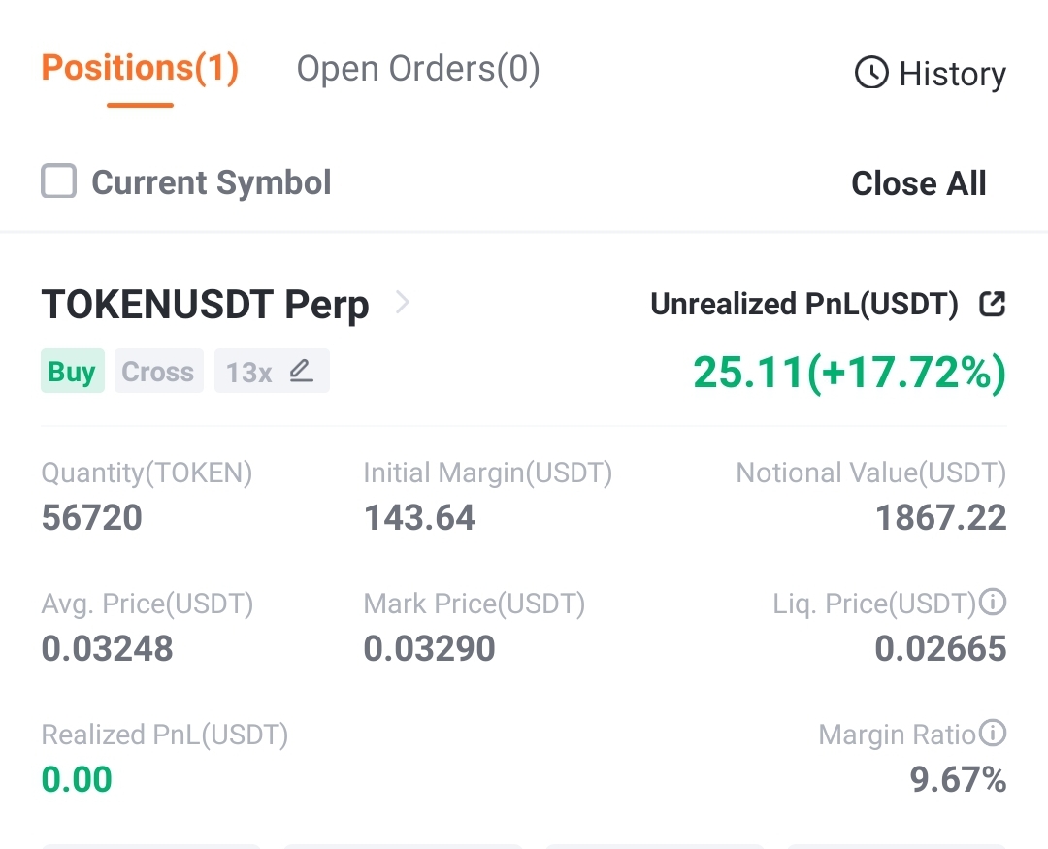Screen dimensions: 1048x849
Task: Tap the Margin Ratio 9.67% value
Action: pos(958,779)
